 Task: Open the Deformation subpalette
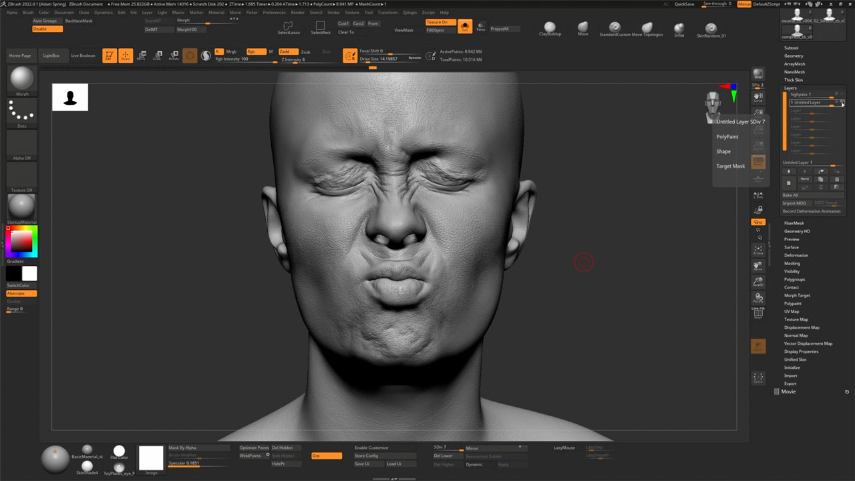click(x=796, y=255)
